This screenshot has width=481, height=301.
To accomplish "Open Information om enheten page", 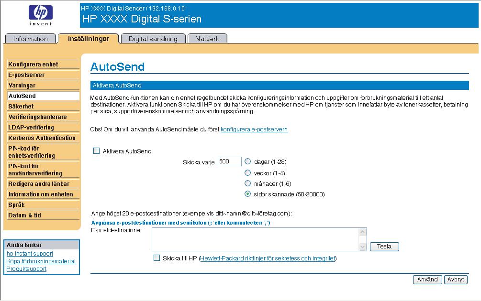I will 43,194.
